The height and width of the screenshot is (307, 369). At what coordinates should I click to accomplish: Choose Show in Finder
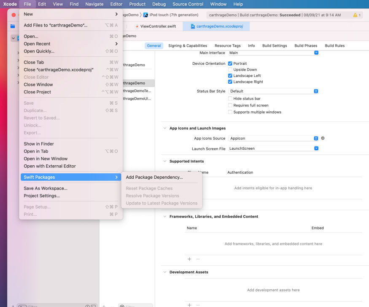coord(71,144)
